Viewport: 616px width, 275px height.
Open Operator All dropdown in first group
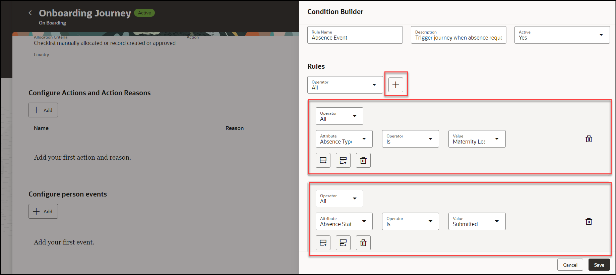point(339,116)
